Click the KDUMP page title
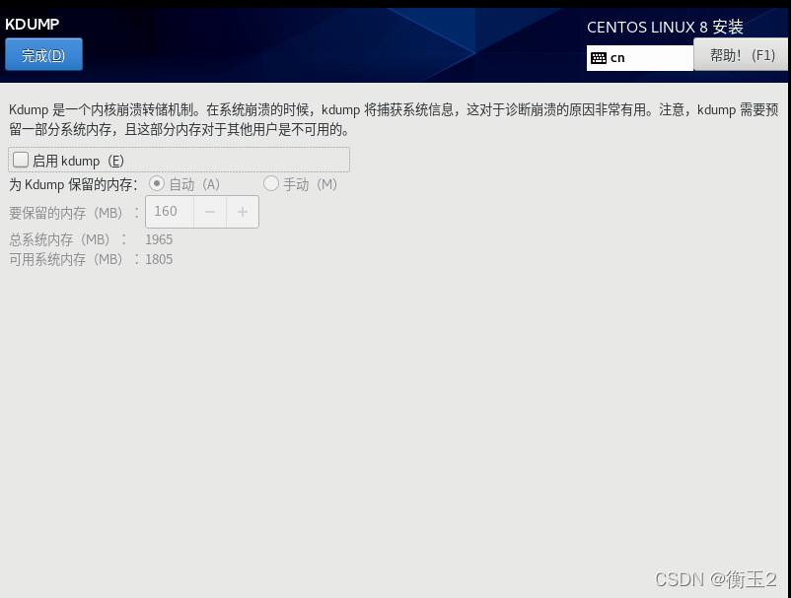Viewport: 791px width, 598px height. 33,24
